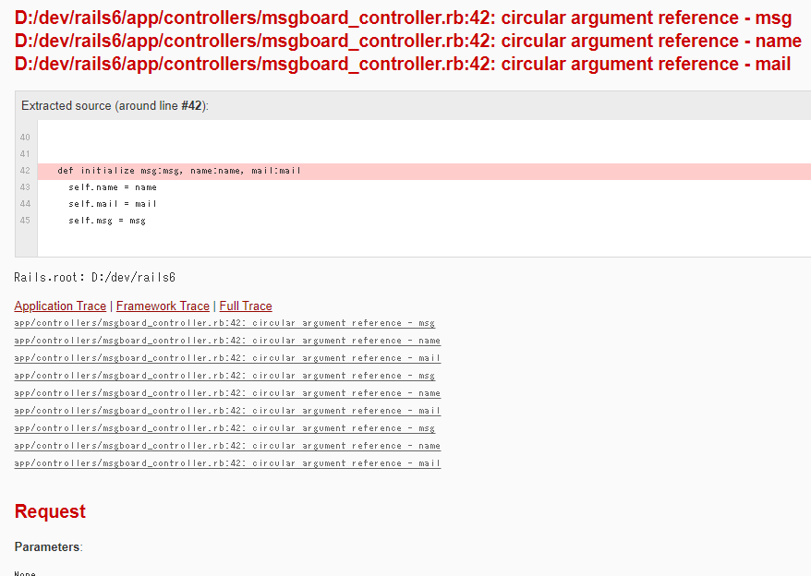Switch to the Framework Trace view
Screen dimensions: 811x576
click(163, 306)
